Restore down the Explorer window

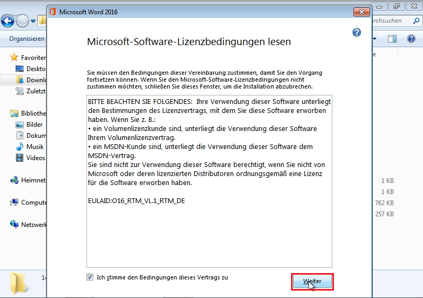tap(396, 6)
